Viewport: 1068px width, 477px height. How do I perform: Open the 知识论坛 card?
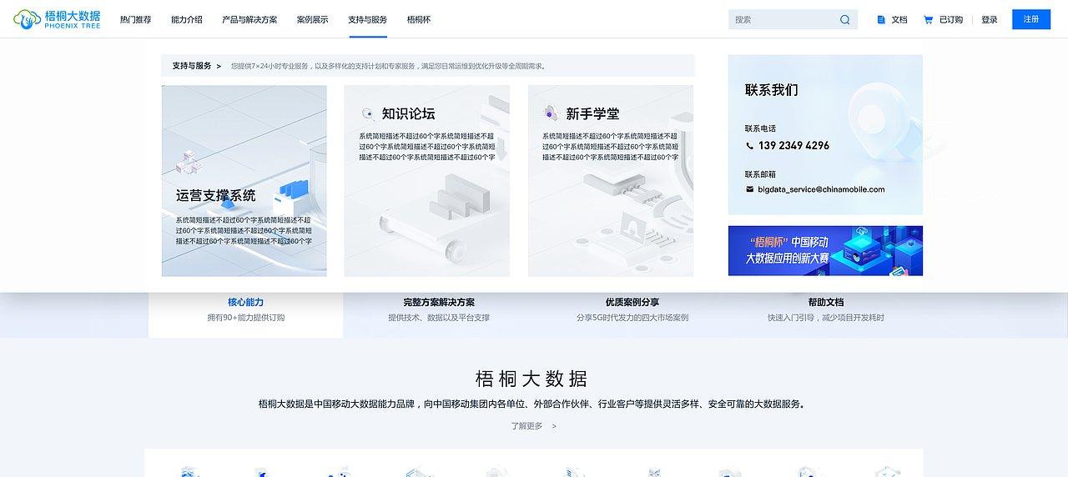tap(426, 181)
